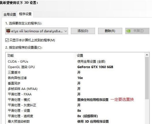
Task: Open the 垂直同步 setting value dropdown
Action: pos(79,83)
